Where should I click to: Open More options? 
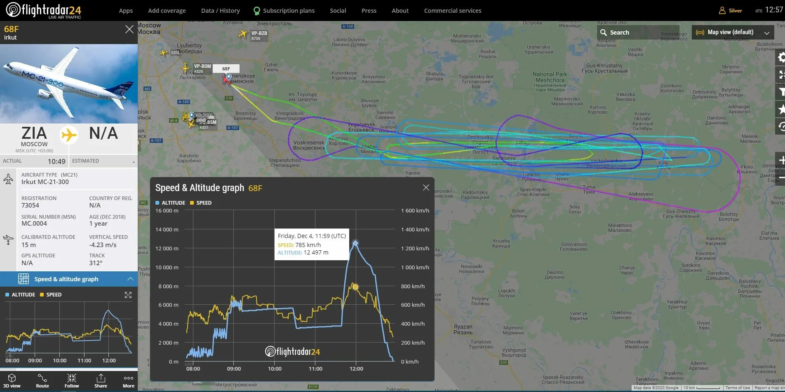pyautogui.click(x=129, y=381)
